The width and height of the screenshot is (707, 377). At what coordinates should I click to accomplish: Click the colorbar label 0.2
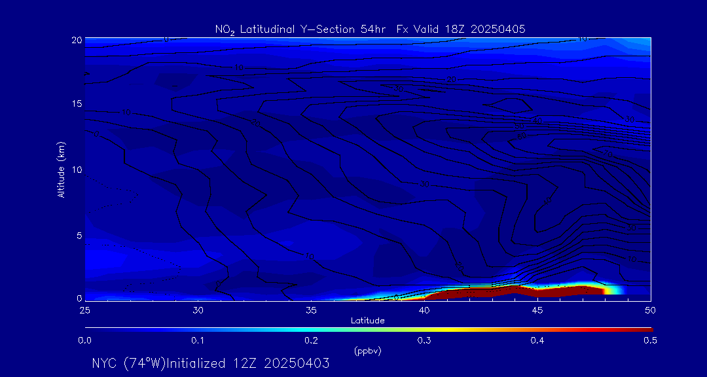coord(311,341)
